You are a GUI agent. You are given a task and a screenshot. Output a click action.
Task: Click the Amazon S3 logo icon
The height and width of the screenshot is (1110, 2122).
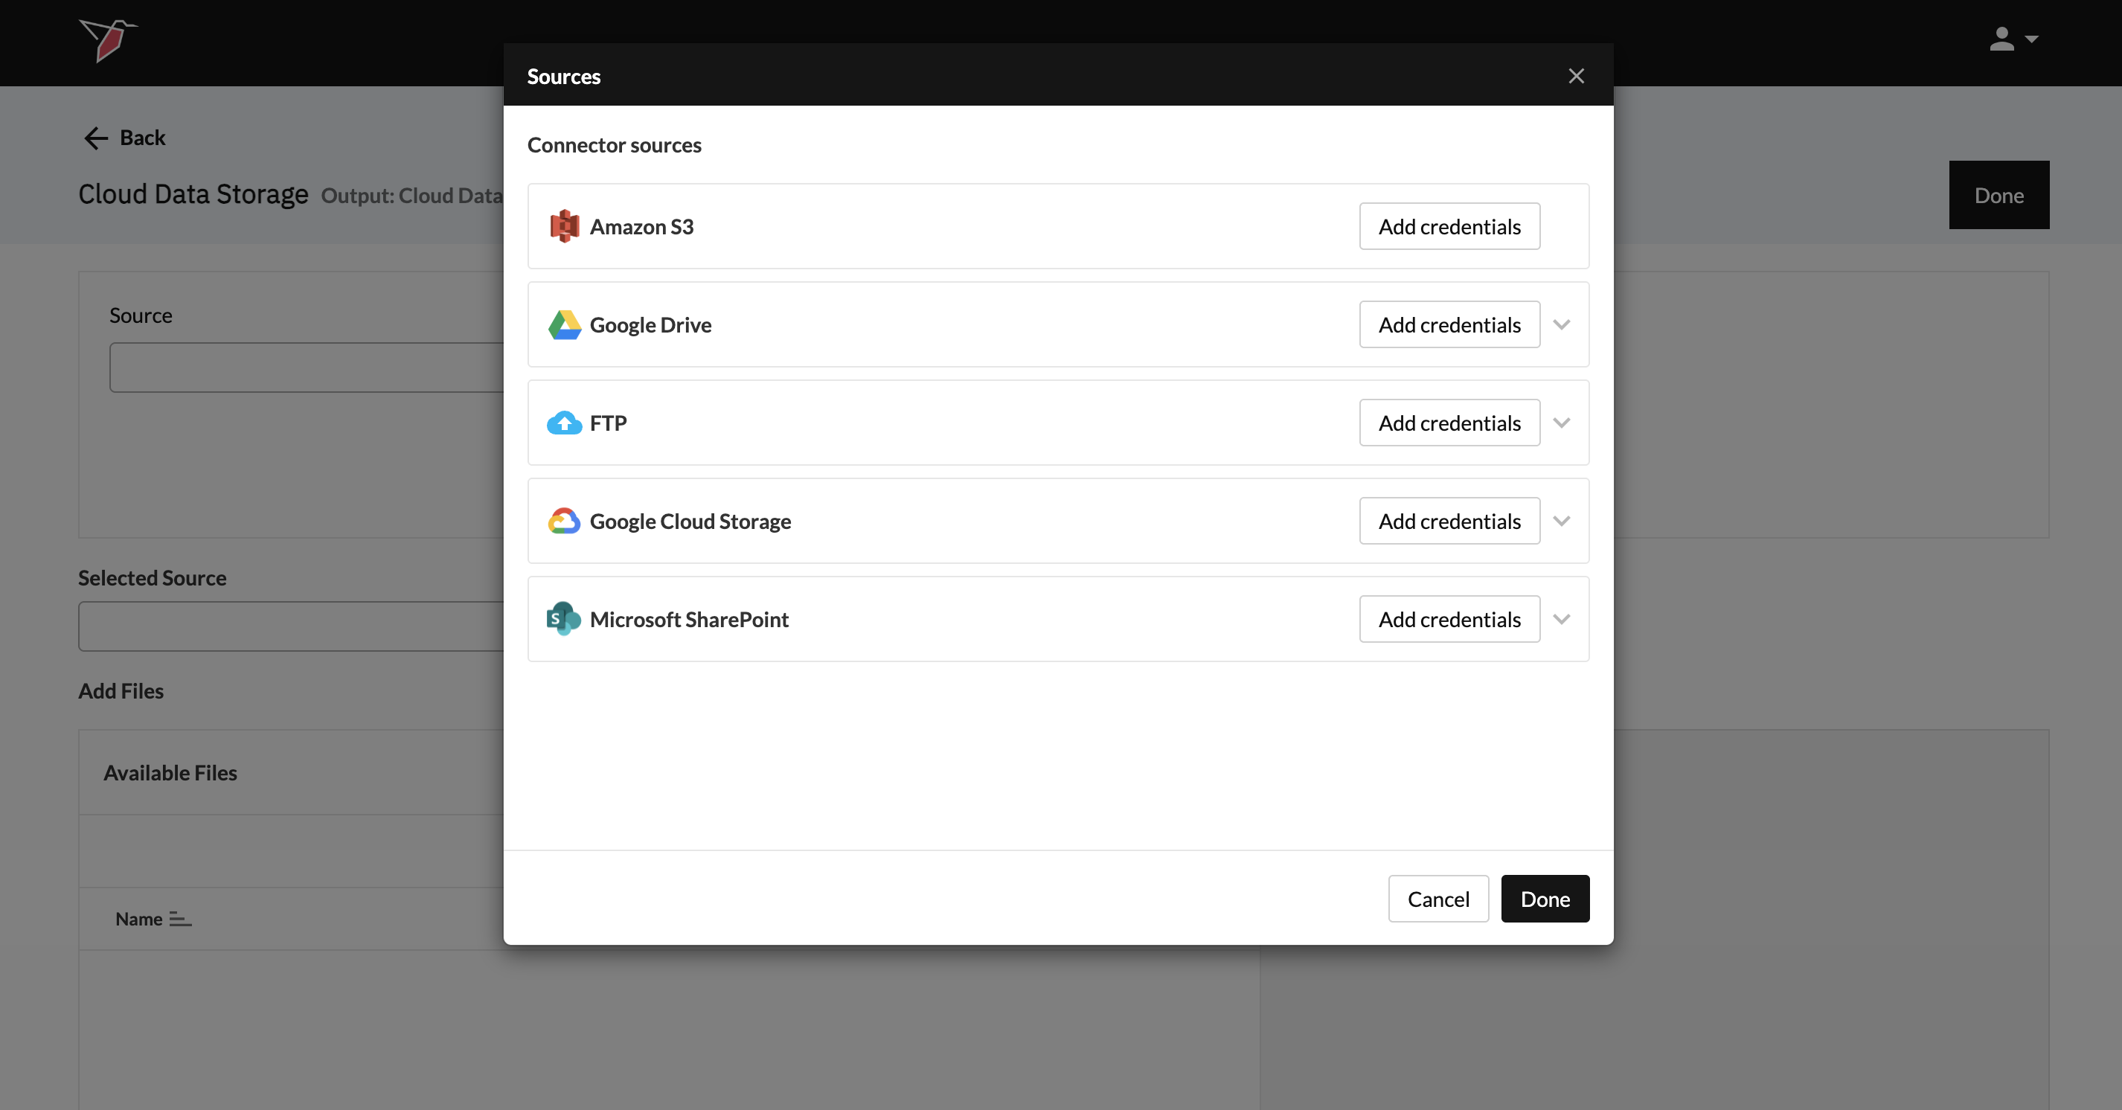tap(564, 226)
